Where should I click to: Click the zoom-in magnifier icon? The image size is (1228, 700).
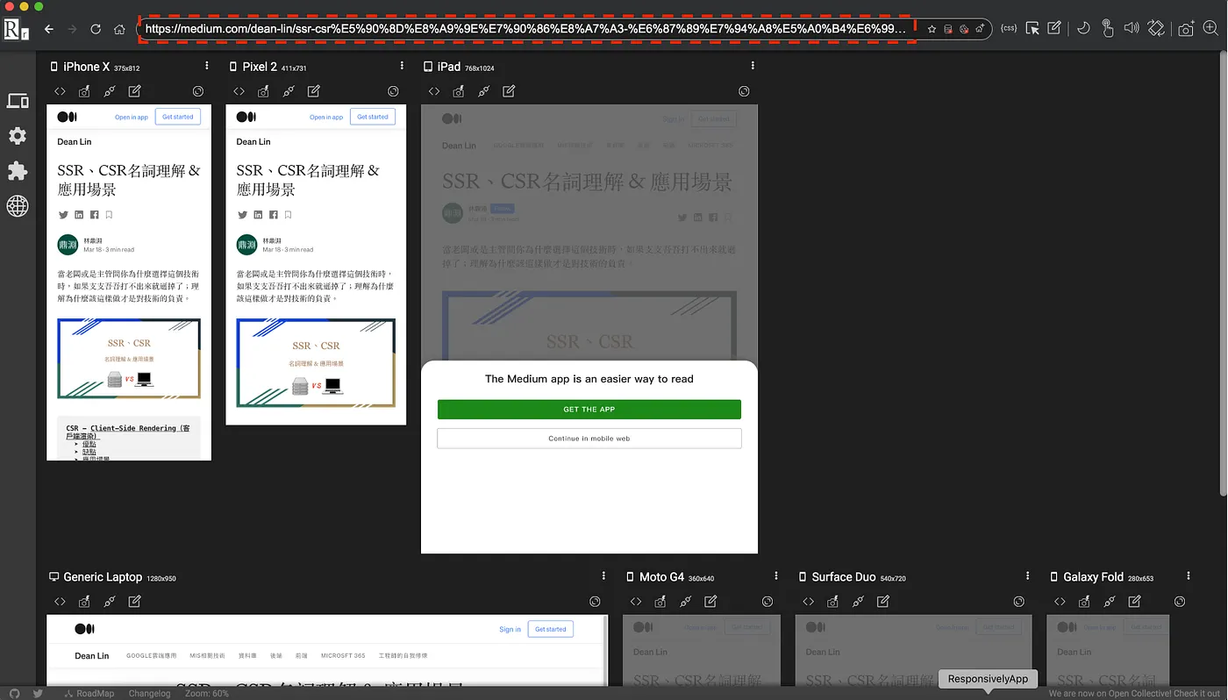pos(1211,29)
